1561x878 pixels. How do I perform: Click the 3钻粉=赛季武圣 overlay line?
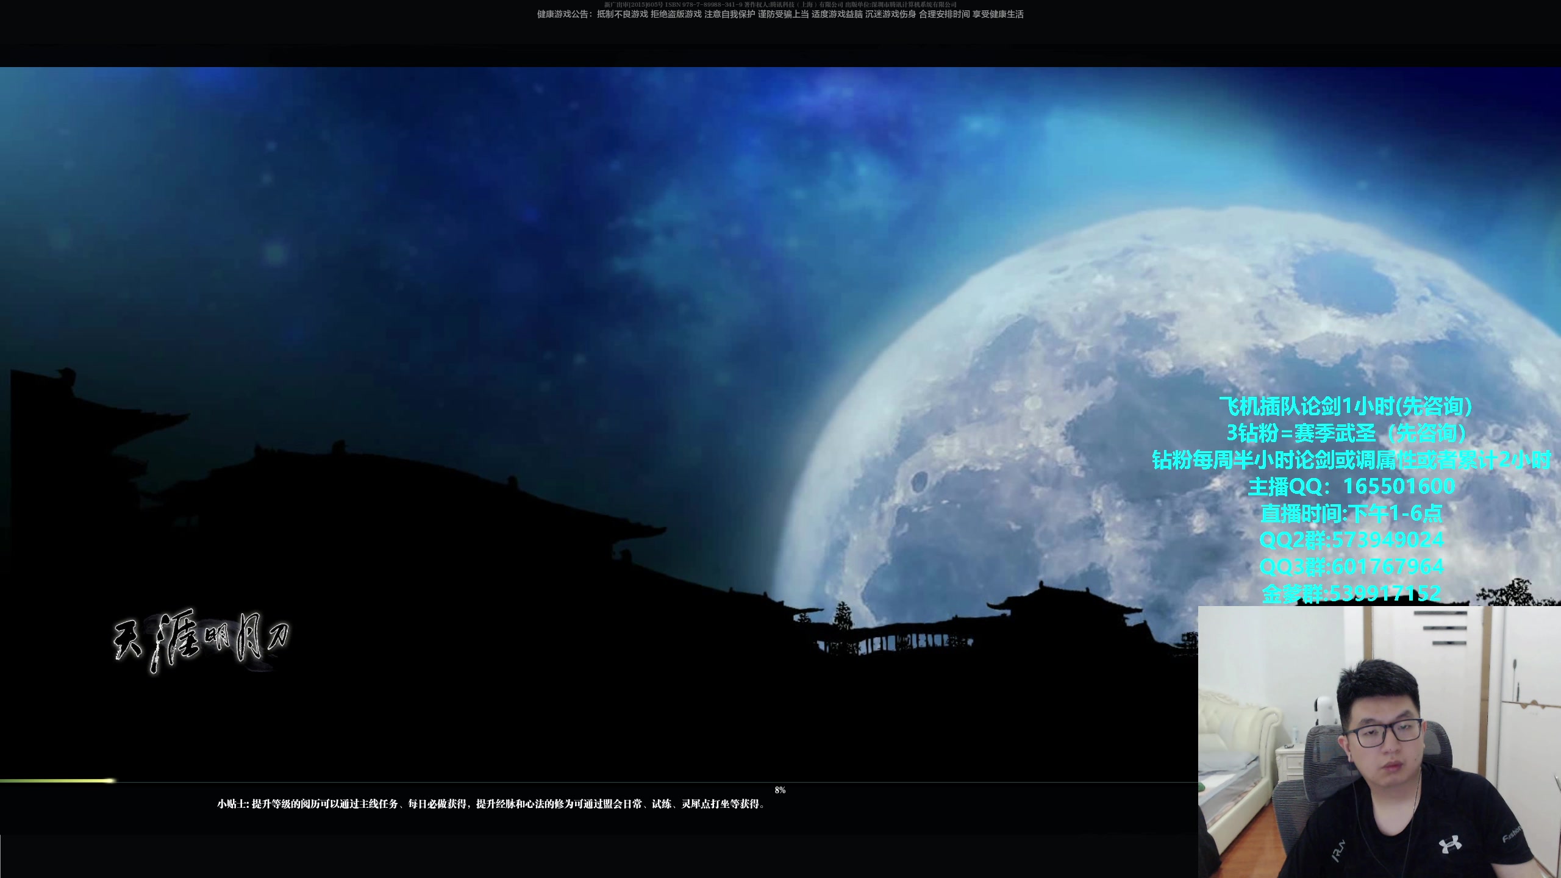[x=1345, y=433]
